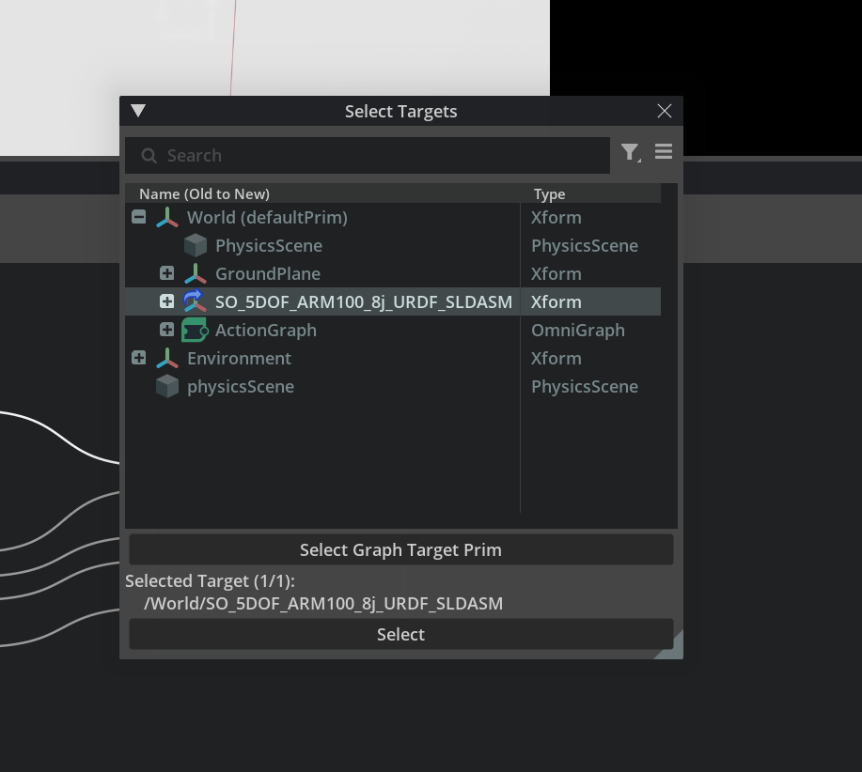
Task: Expand the GroundPlane node
Action: [x=166, y=273]
